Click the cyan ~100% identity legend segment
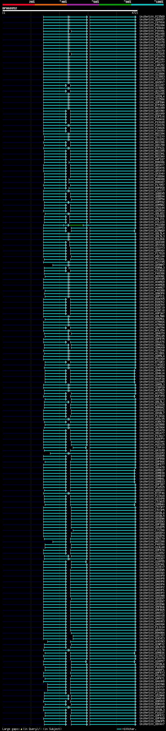This screenshot has height=731, width=166. 148,5
